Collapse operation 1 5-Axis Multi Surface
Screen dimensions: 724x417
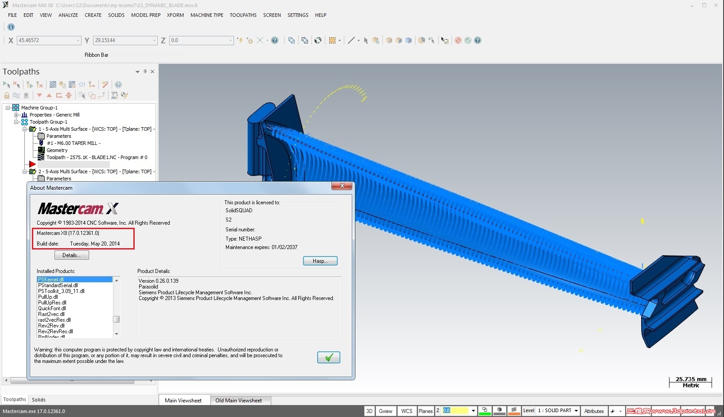(25, 129)
